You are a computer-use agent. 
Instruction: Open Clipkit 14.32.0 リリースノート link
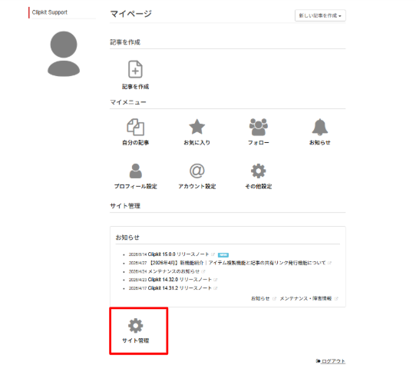(x=180, y=280)
